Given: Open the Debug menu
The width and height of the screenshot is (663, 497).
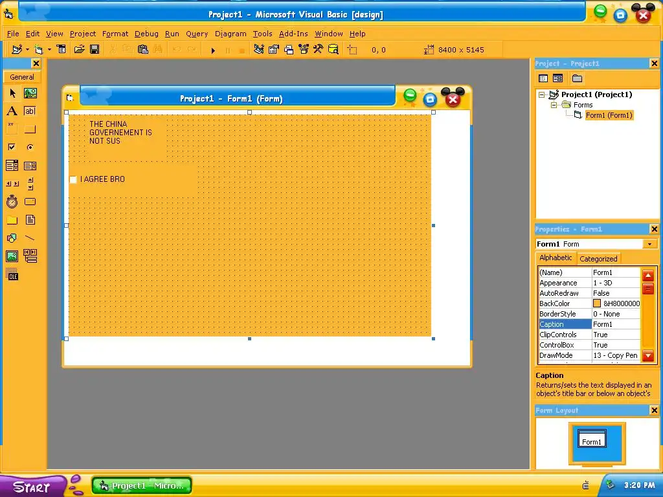Looking at the screenshot, I should [x=146, y=34].
